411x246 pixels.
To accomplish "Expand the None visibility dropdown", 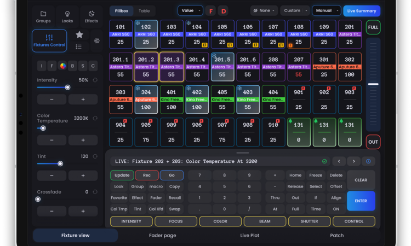I will 264,10.
